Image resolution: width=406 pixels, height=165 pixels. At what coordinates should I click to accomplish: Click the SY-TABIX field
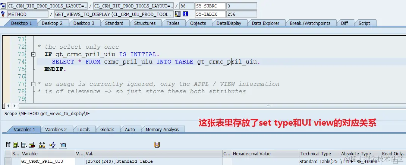tap(210, 14)
